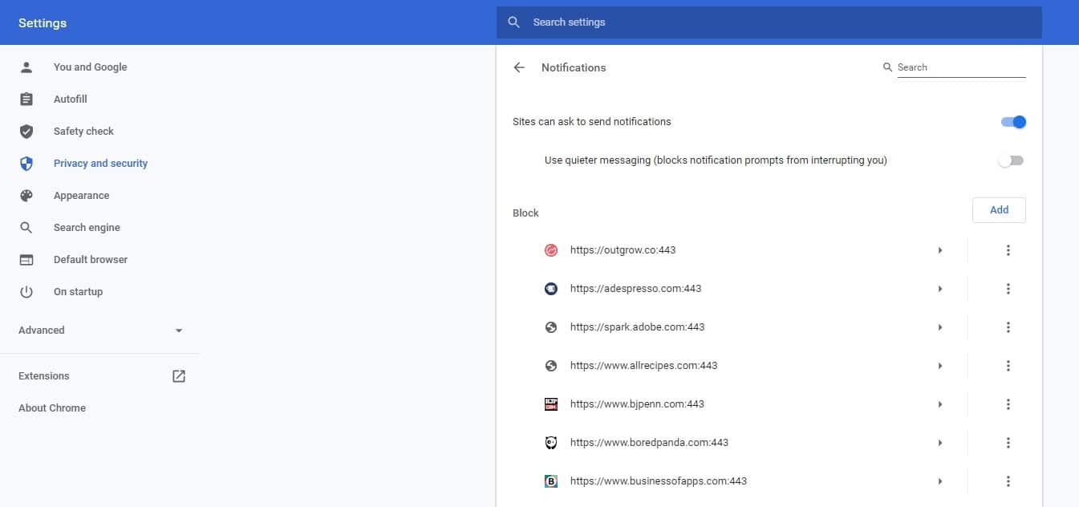Expand details for adespresso.com blocked site

[940, 288]
